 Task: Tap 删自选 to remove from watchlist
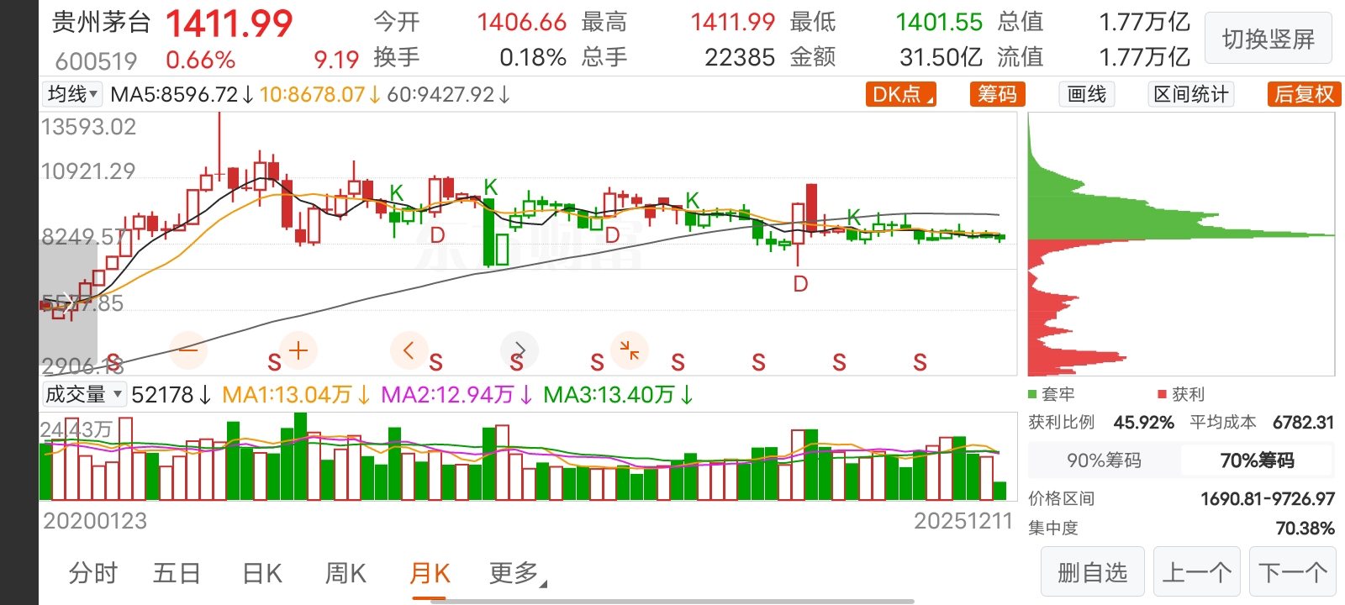click(1093, 573)
